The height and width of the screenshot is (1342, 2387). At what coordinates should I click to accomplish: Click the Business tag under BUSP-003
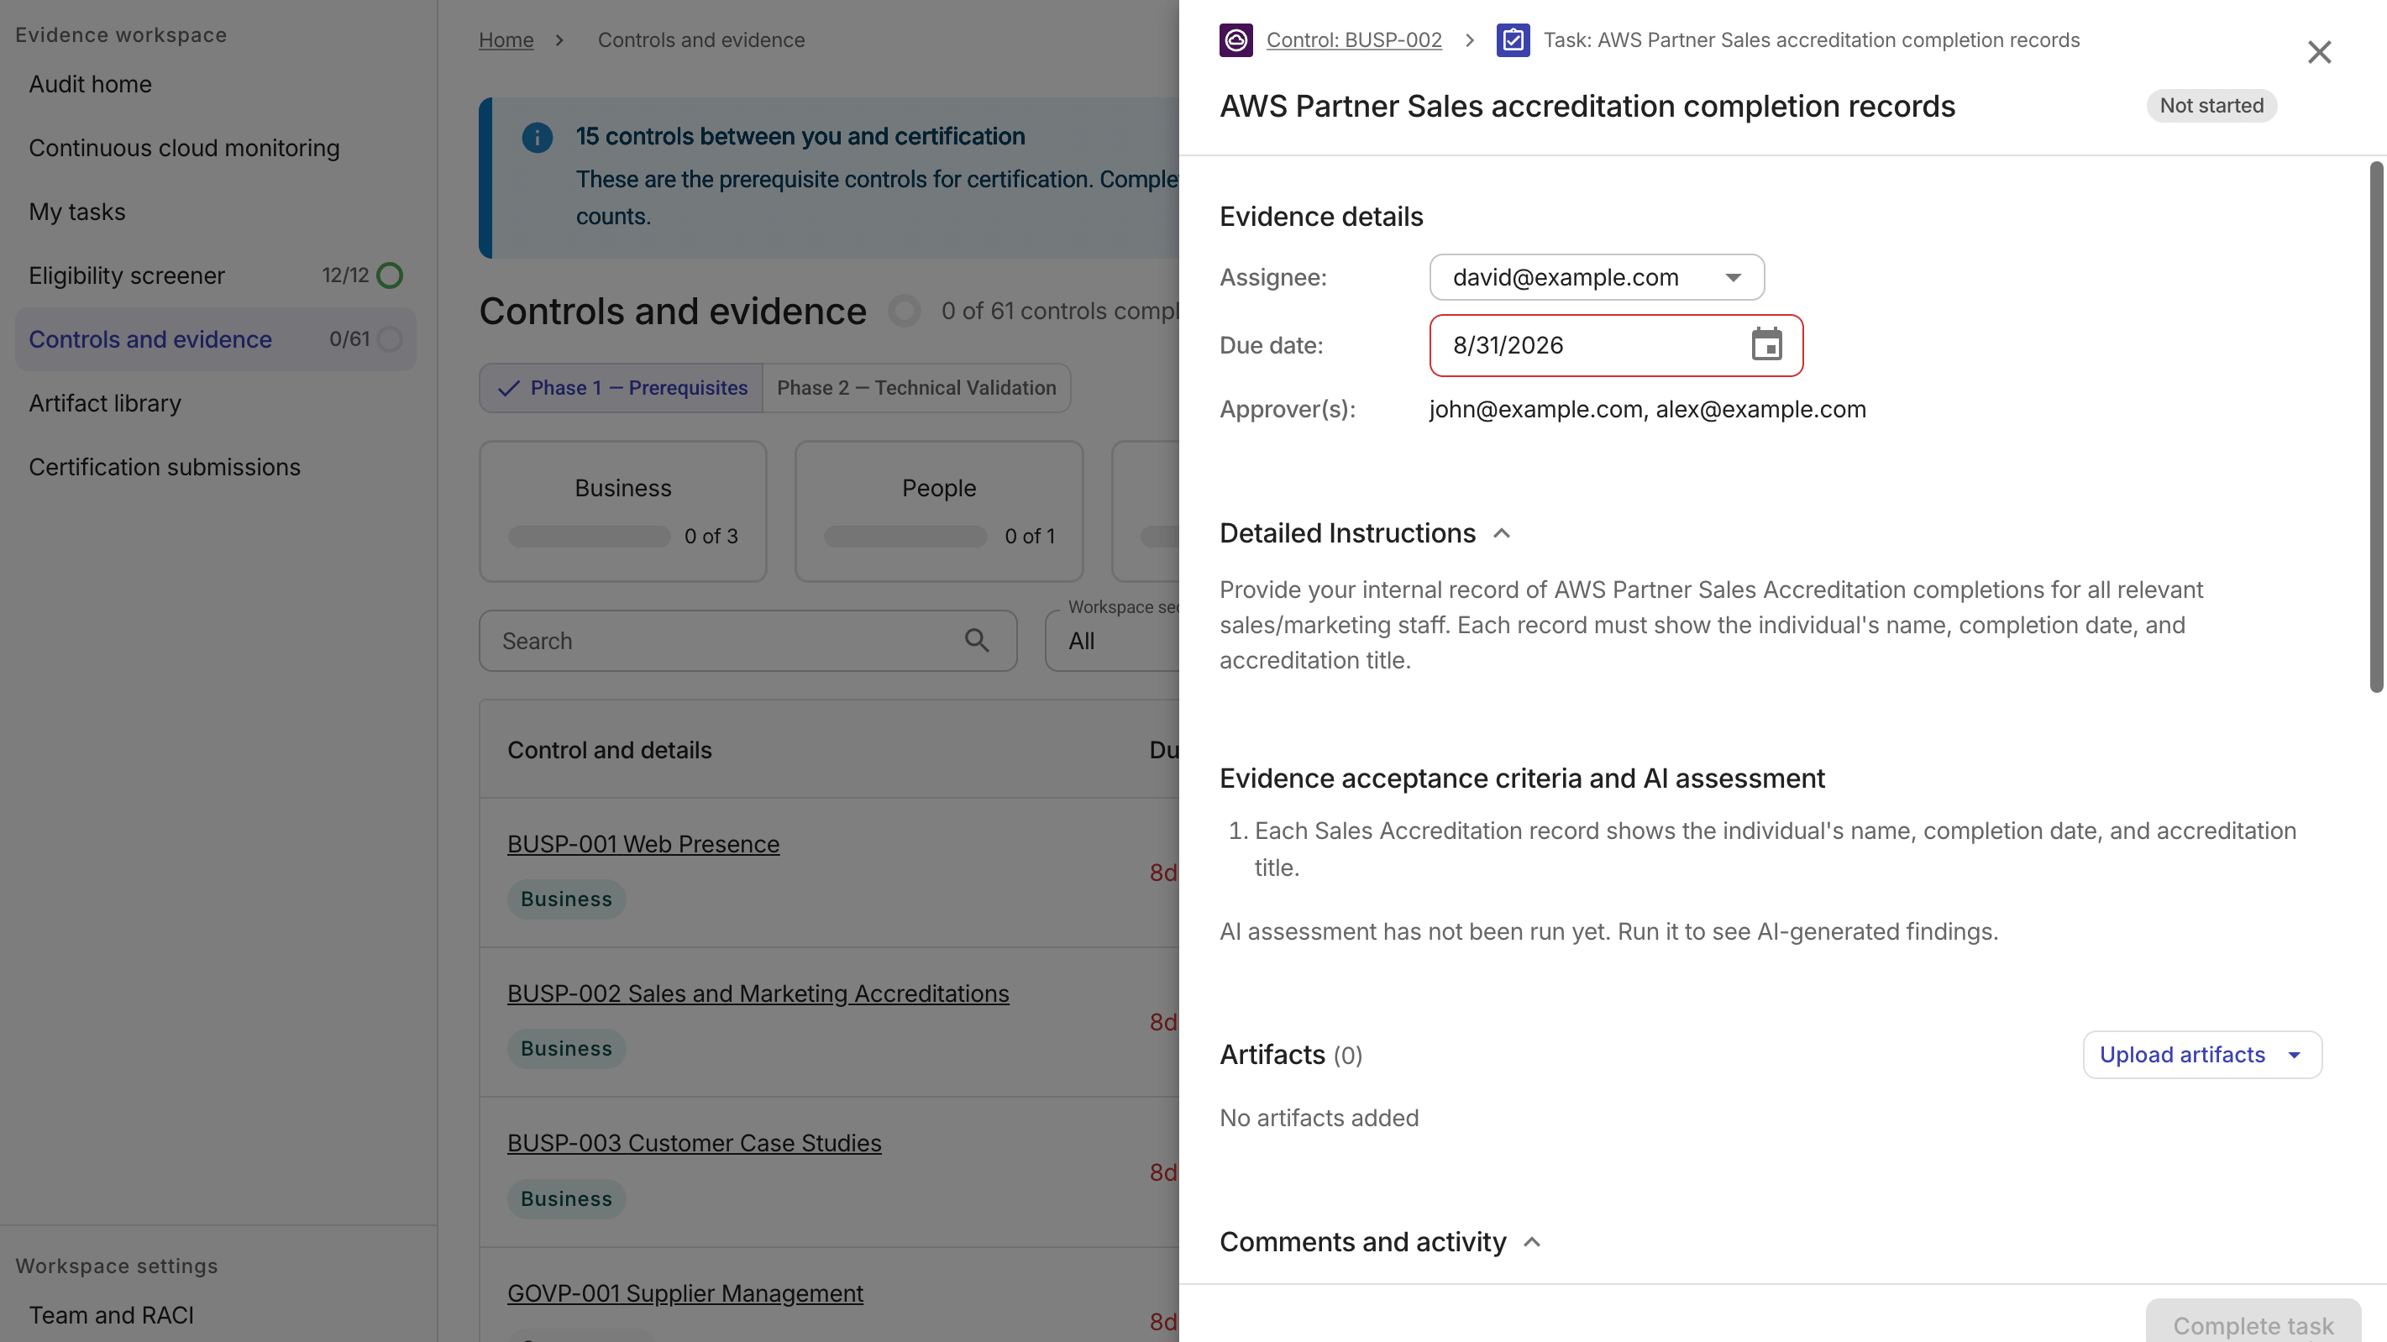[566, 1198]
